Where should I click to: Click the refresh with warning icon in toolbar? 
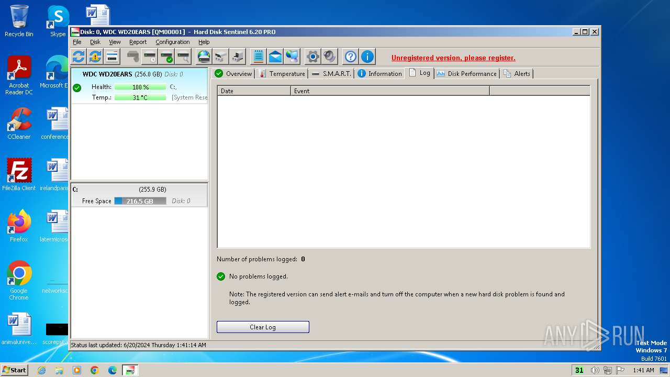coord(95,57)
